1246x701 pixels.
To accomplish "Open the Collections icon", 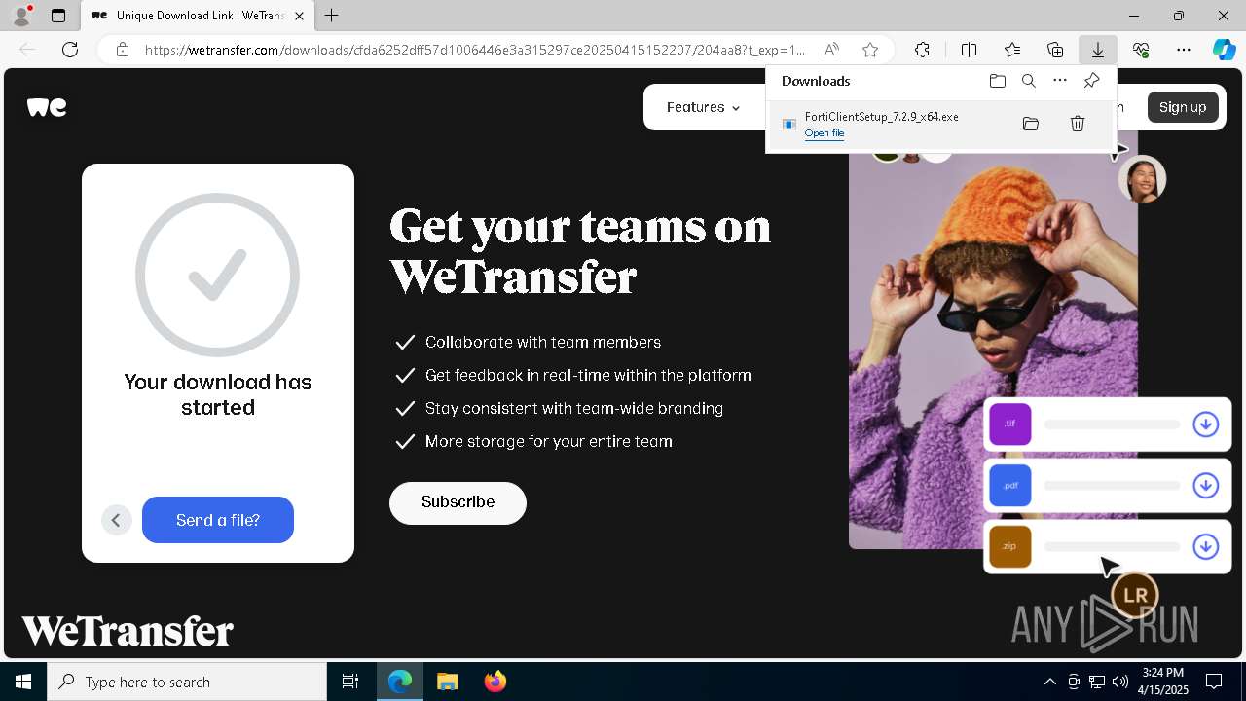I will point(1055,50).
